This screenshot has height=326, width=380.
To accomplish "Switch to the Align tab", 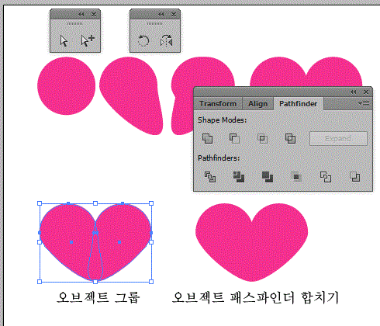I will pos(257,104).
